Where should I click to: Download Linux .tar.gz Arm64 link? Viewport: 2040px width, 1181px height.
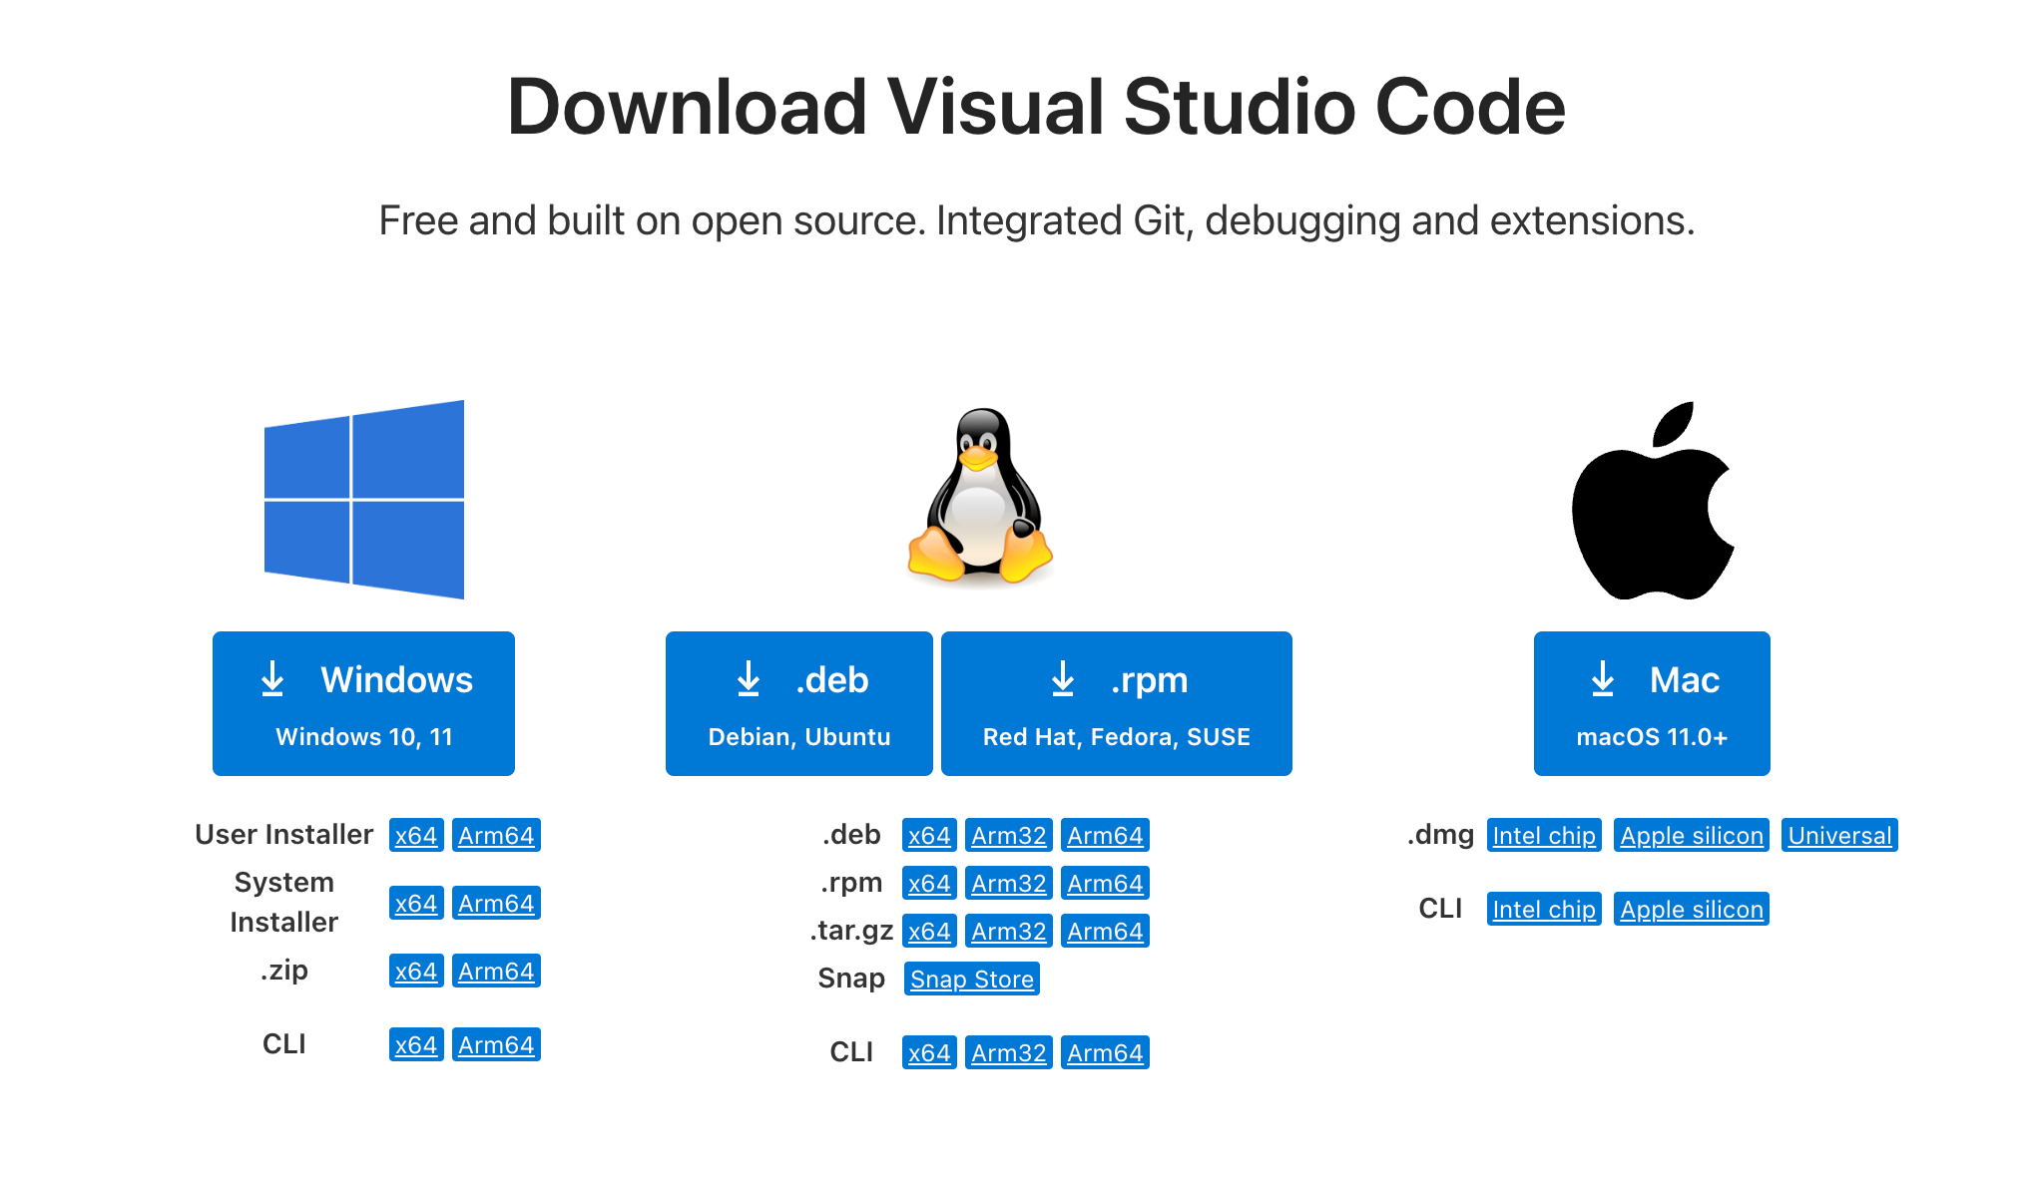point(1105,931)
